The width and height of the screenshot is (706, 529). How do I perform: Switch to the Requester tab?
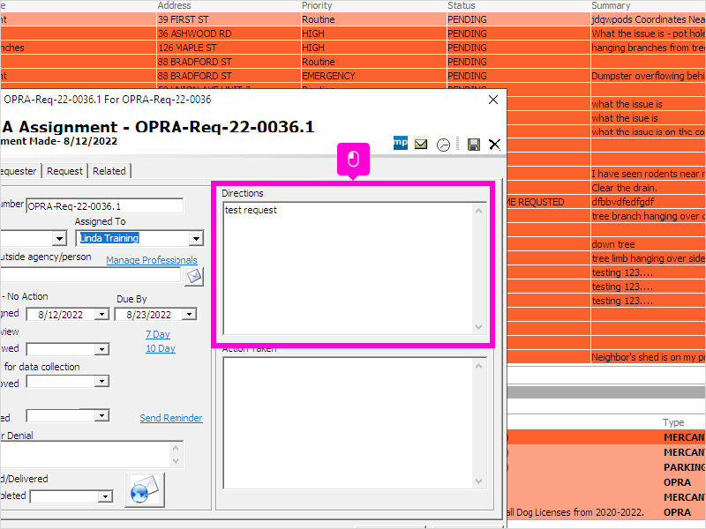19,171
